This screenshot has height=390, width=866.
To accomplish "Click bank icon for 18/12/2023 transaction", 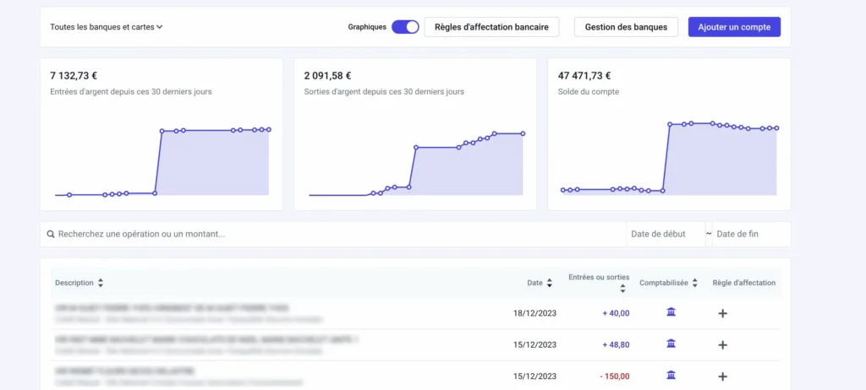I will pyautogui.click(x=671, y=312).
